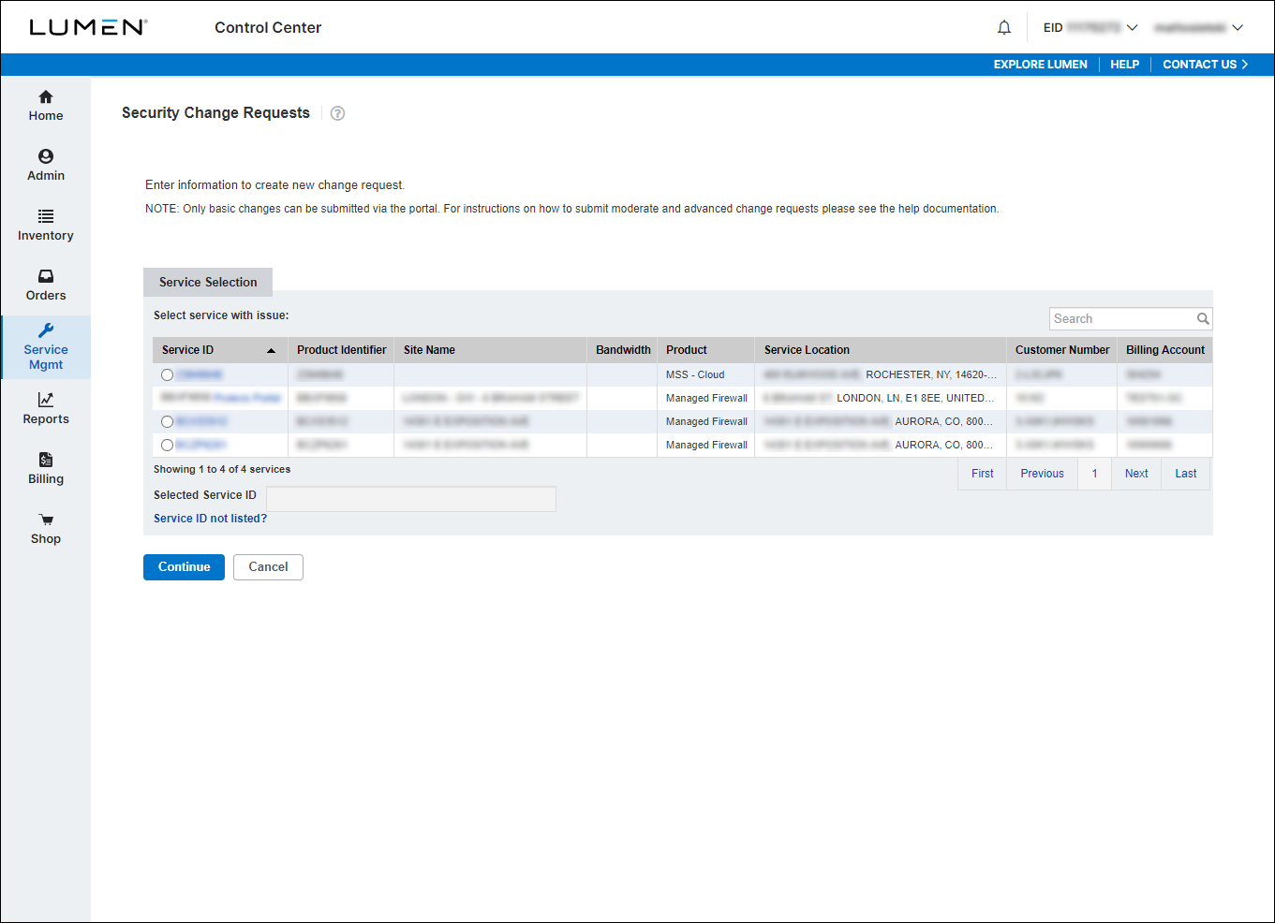Sort by Bandwidth column
This screenshot has width=1275, height=923.
[x=623, y=350]
